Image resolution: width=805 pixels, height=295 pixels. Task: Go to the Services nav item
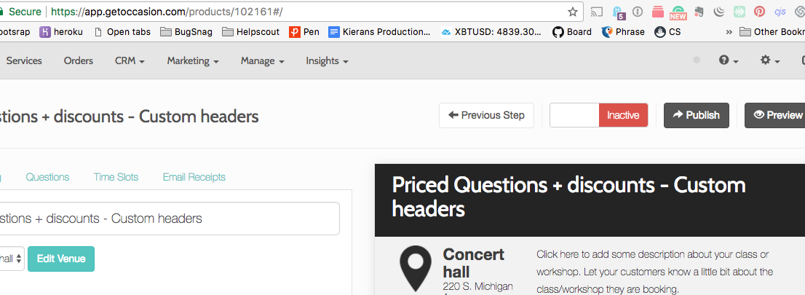click(x=23, y=60)
